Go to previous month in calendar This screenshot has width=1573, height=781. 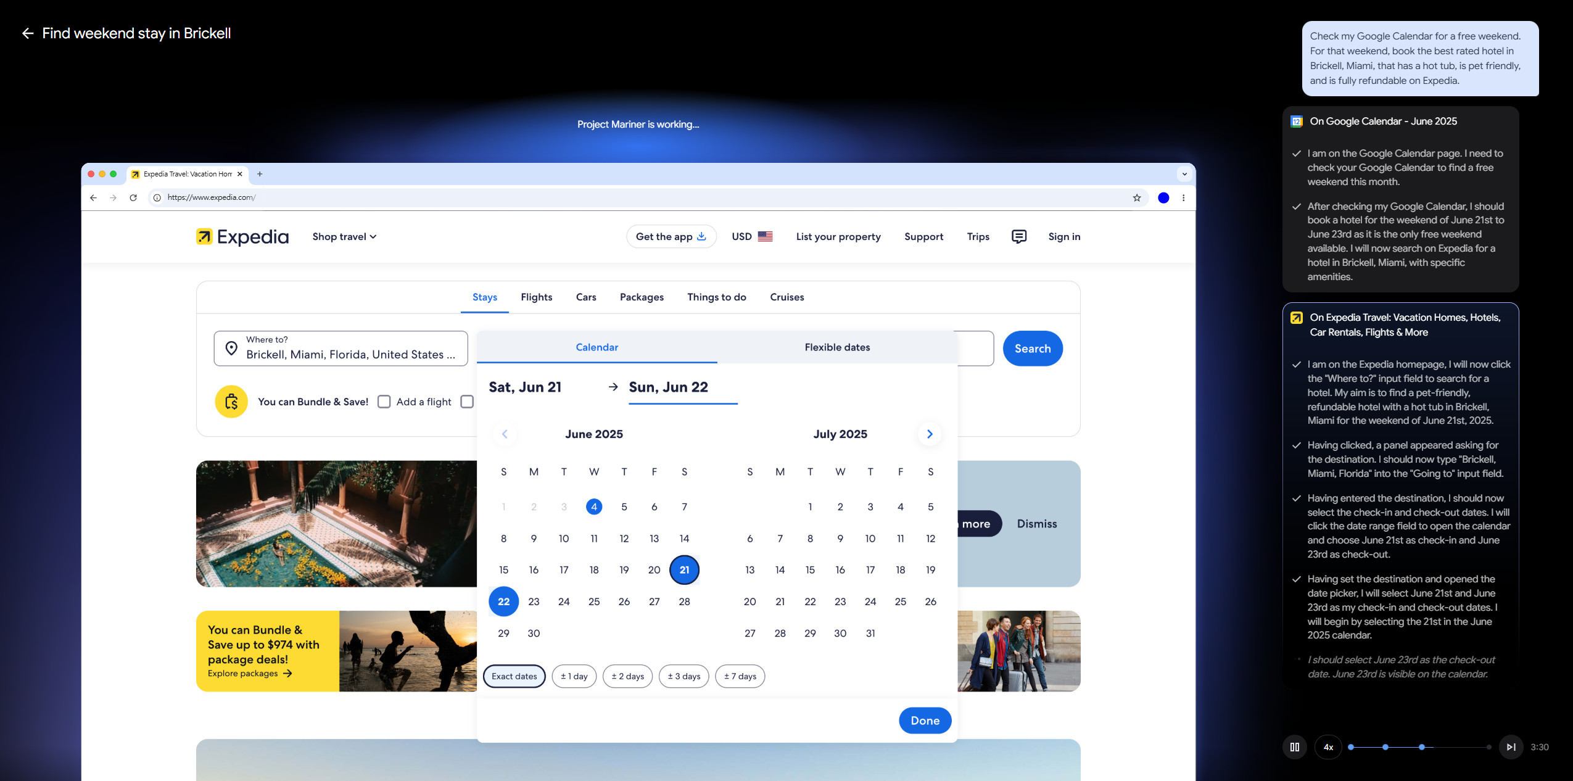505,434
